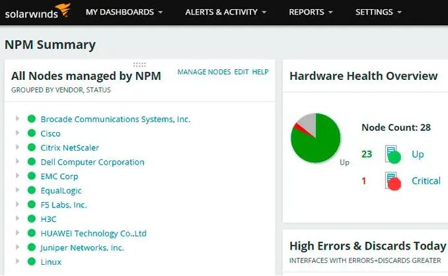Click the Critical node status icon
This screenshot has height=276, width=448.
point(393,181)
